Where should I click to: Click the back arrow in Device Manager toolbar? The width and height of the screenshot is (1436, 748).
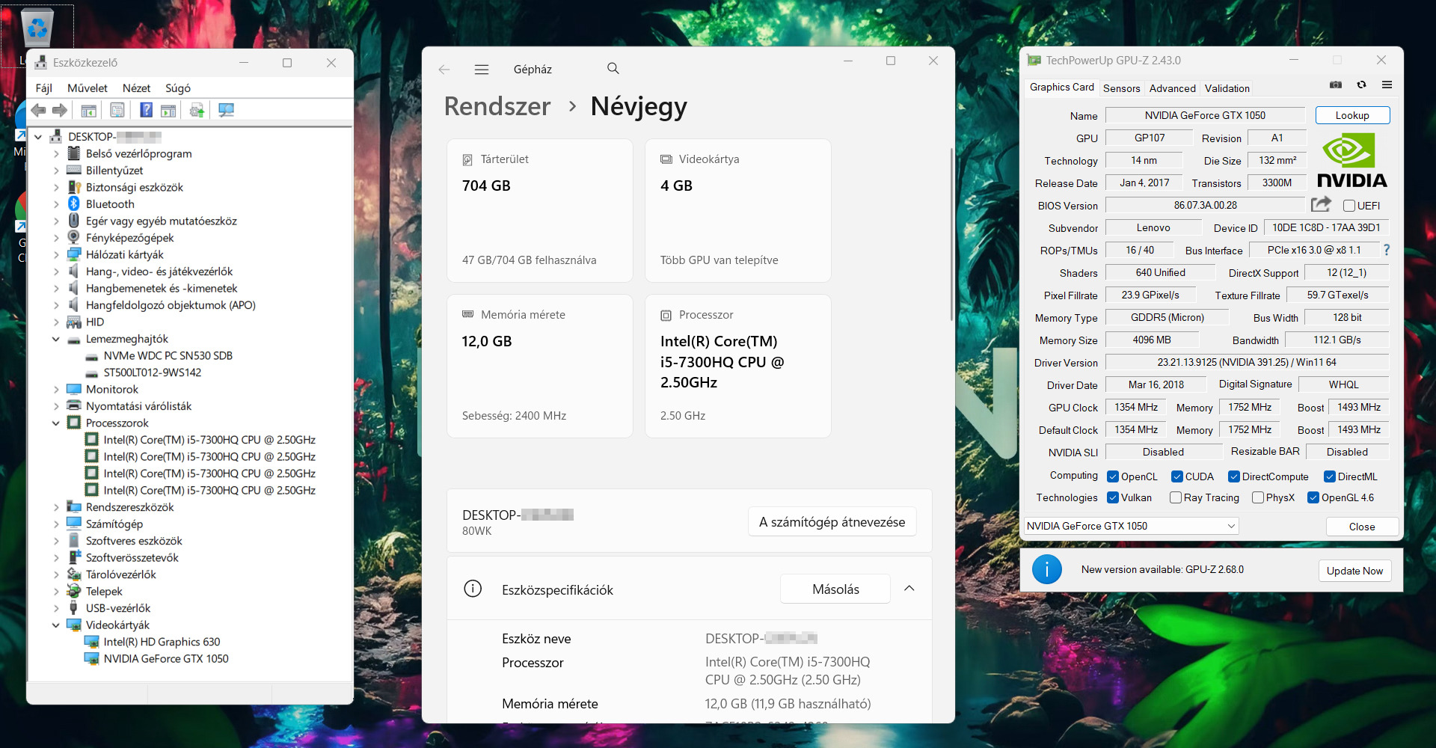[x=38, y=111]
